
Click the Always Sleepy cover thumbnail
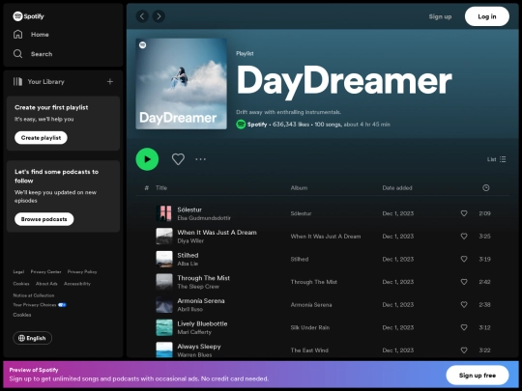(164, 349)
